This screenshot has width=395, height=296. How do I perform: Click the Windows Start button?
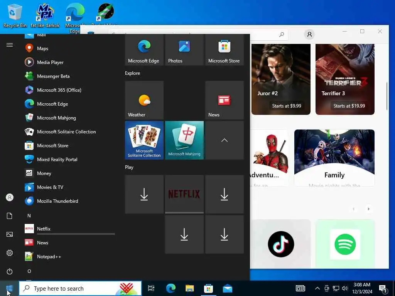(x=9, y=288)
